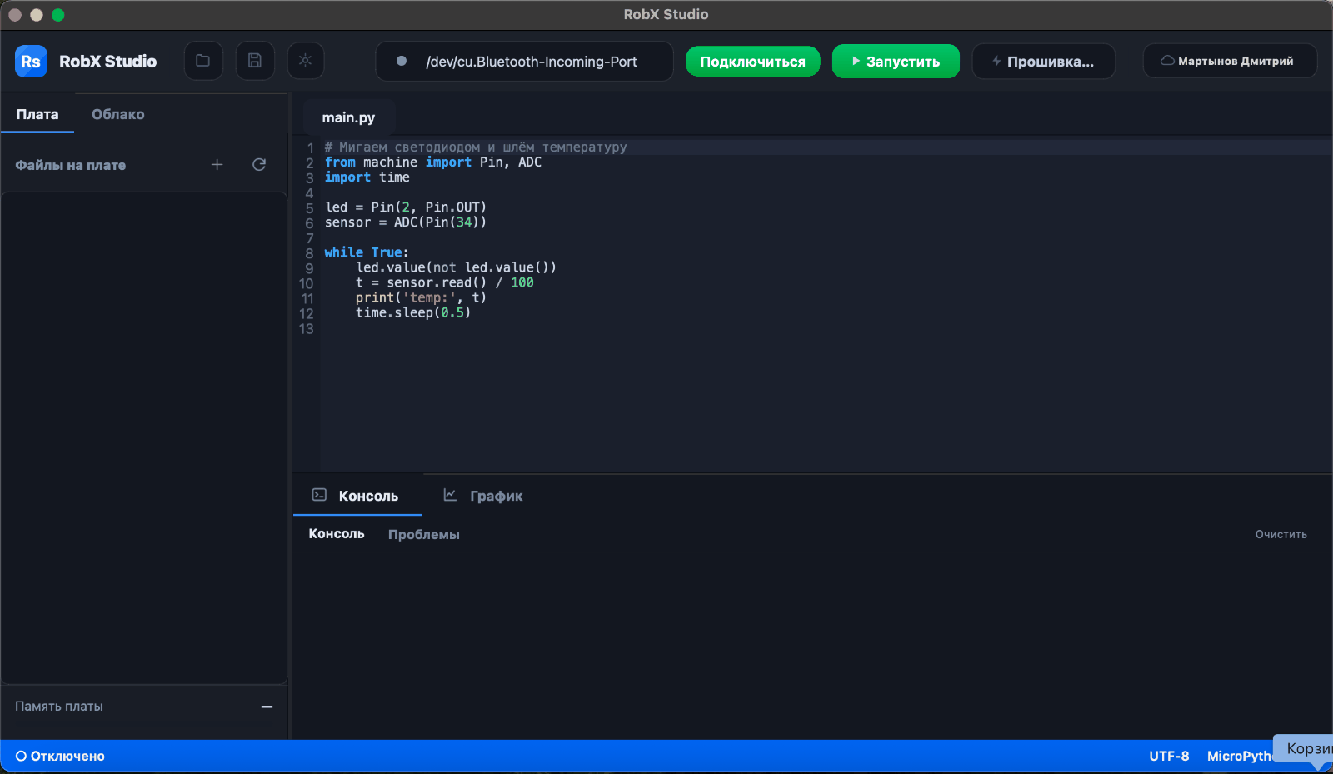Open the Прошивка... firmware dialog
Viewport: 1333px width, 774px height.
(1043, 62)
